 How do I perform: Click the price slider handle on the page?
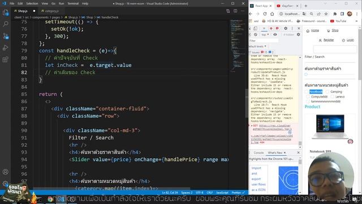tap(306, 74)
